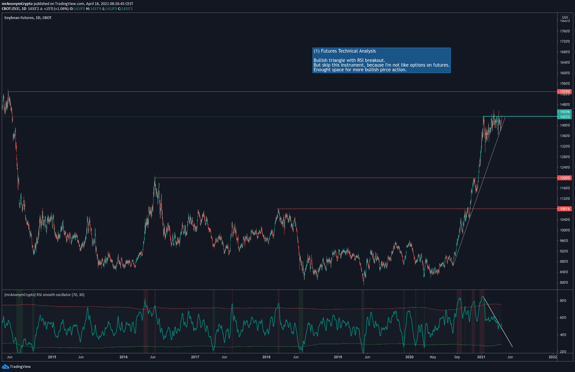Image resolution: width=575 pixels, height=372 pixels.
Task: Click the 40'0 RSI axis value
Action: coord(563,335)
